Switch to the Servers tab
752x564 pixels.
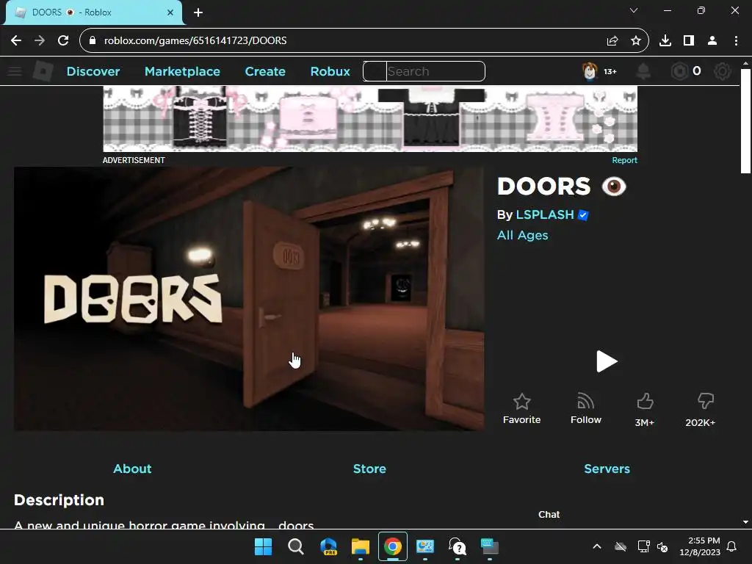pos(607,469)
